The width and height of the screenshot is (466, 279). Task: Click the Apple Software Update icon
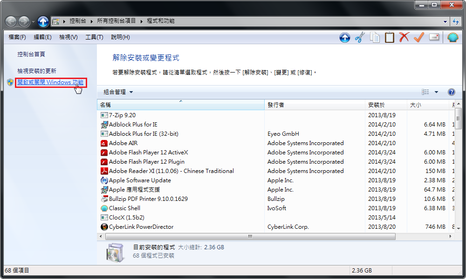(x=104, y=180)
